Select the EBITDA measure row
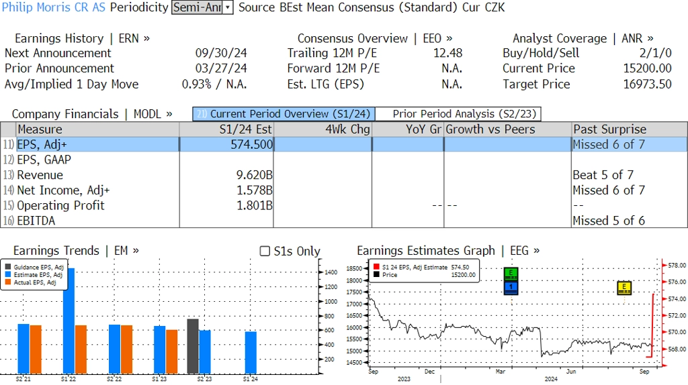The image size is (688, 385). tap(344, 221)
